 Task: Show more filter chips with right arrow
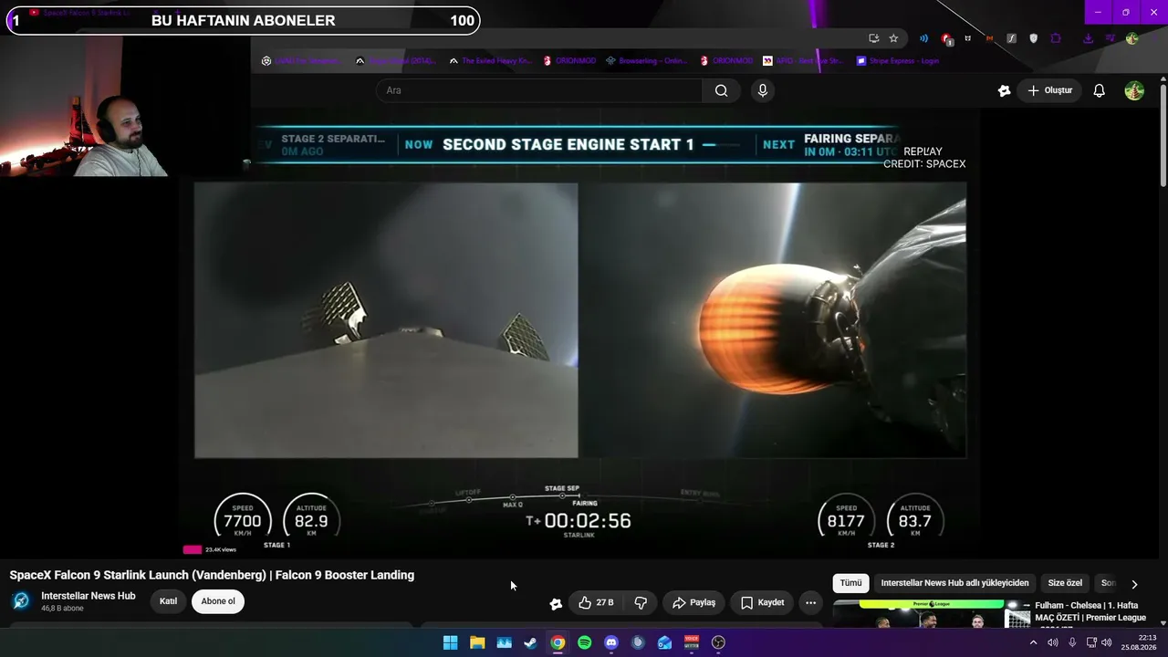click(x=1134, y=584)
